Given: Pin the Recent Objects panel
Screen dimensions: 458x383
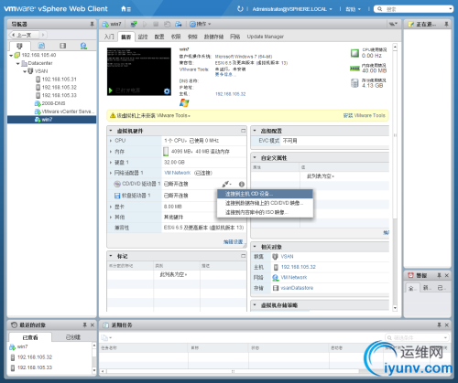Looking at the screenshot, I should (x=85, y=325).
